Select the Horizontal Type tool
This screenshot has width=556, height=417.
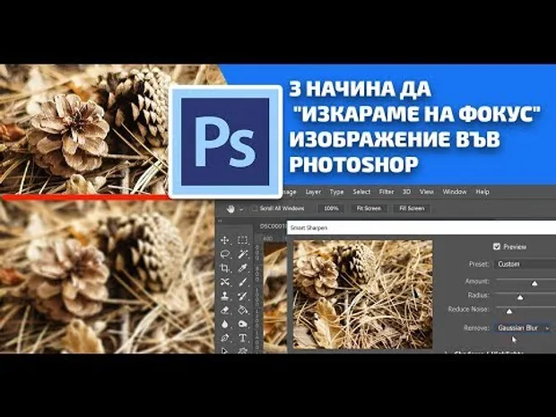click(x=242, y=338)
